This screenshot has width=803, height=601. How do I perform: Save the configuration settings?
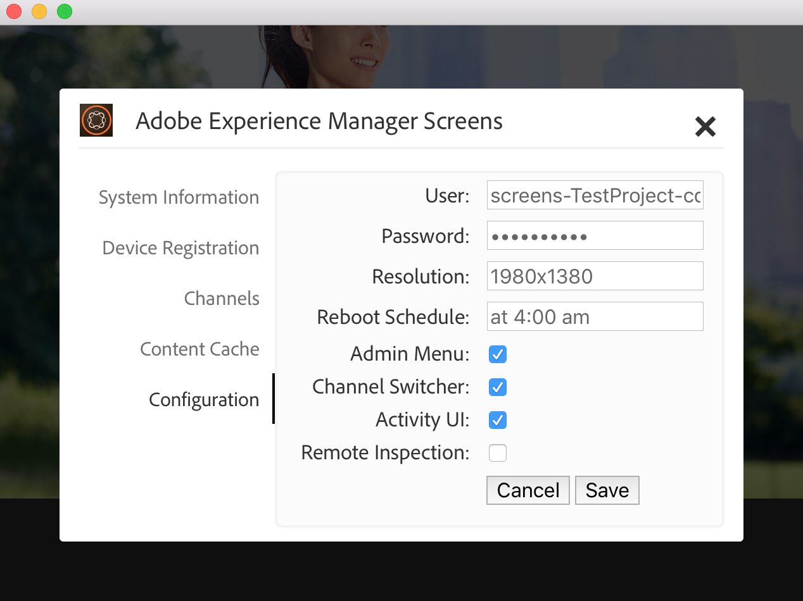607,490
